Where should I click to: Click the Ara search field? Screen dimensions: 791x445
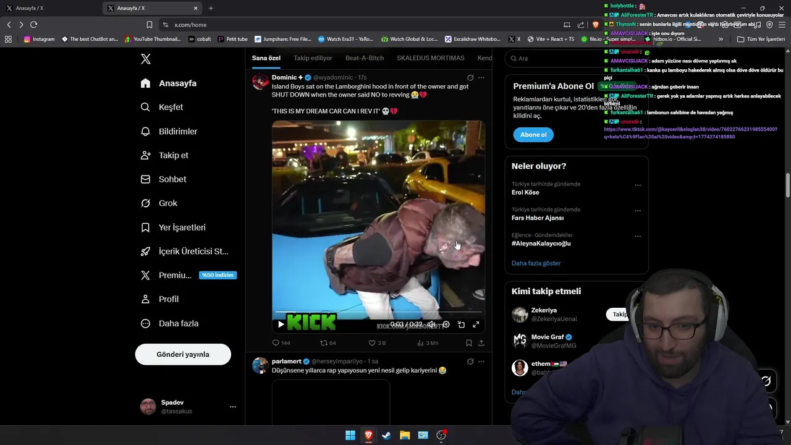[x=576, y=58]
